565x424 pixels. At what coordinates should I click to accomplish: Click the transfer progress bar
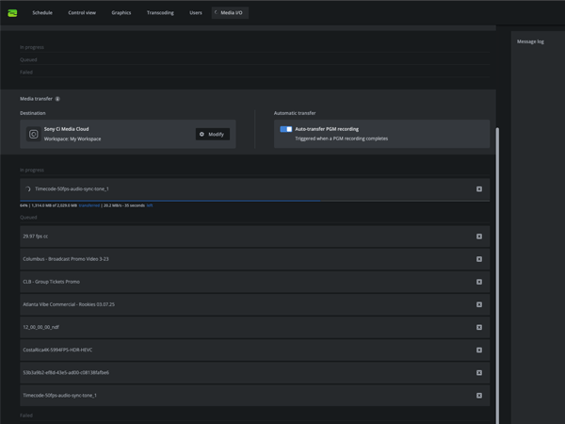pos(255,201)
